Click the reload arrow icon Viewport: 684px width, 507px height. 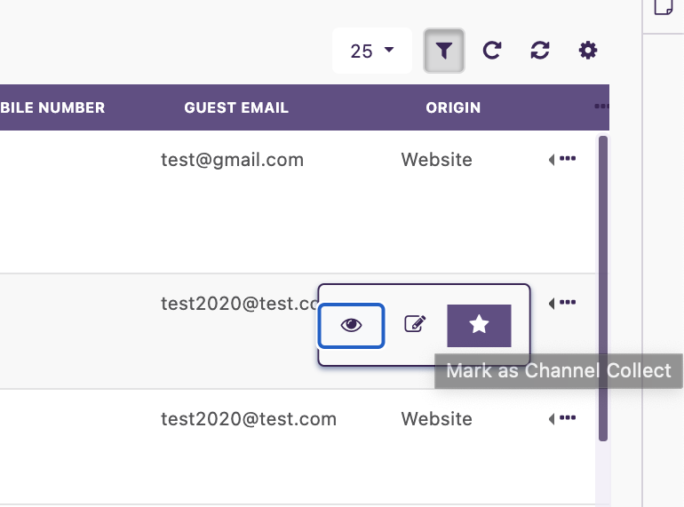[491, 51]
